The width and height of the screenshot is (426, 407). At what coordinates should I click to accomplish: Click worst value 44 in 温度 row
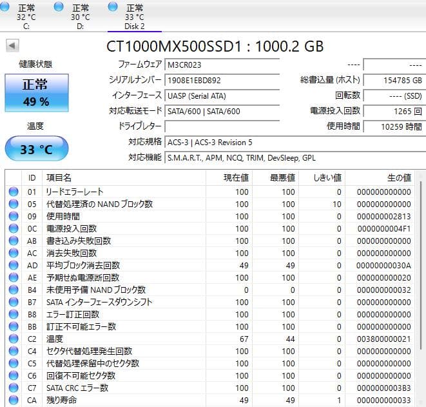290,339
